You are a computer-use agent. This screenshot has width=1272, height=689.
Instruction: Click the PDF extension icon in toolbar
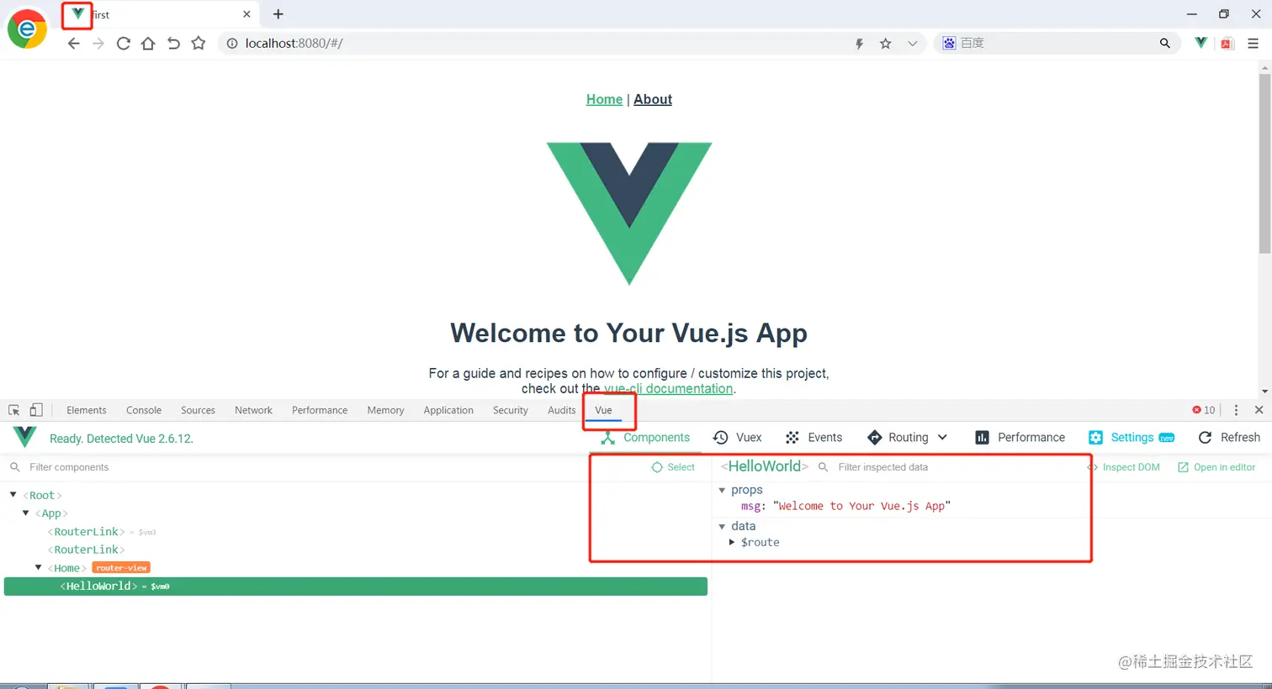(x=1227, y=44)
